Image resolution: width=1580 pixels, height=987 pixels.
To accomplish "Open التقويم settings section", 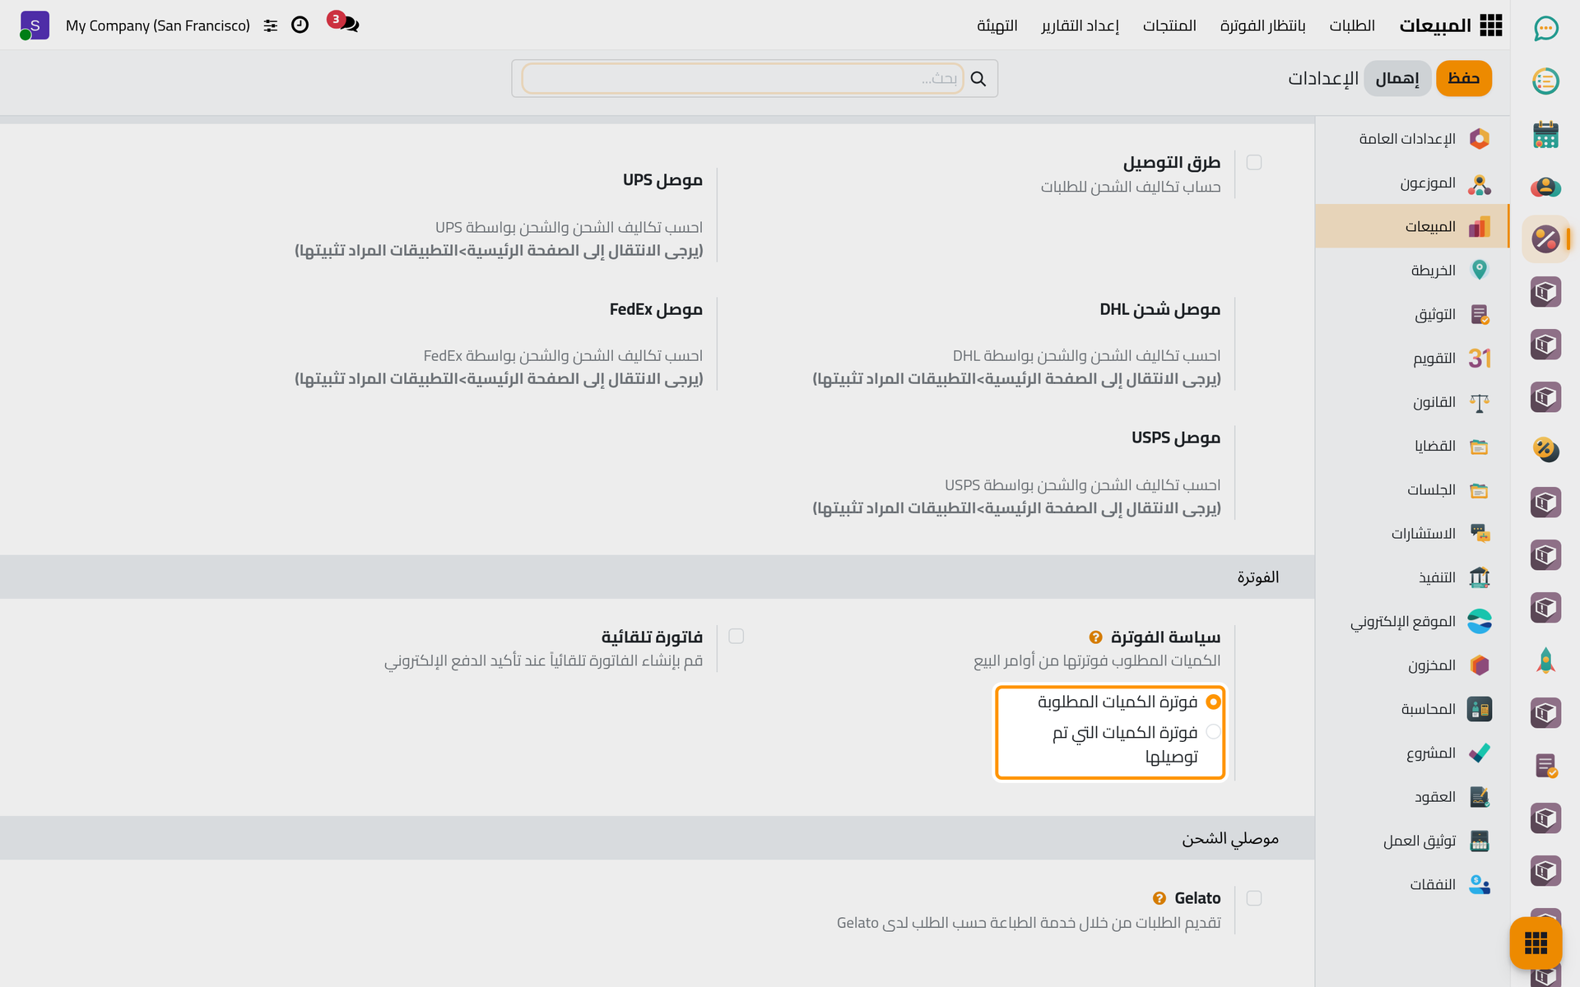I will point(1412,359).
